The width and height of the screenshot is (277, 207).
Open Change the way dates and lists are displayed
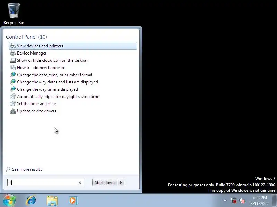73,82
